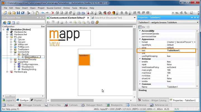Open the File menu
The image size is (201, 112).
[6, 8]
